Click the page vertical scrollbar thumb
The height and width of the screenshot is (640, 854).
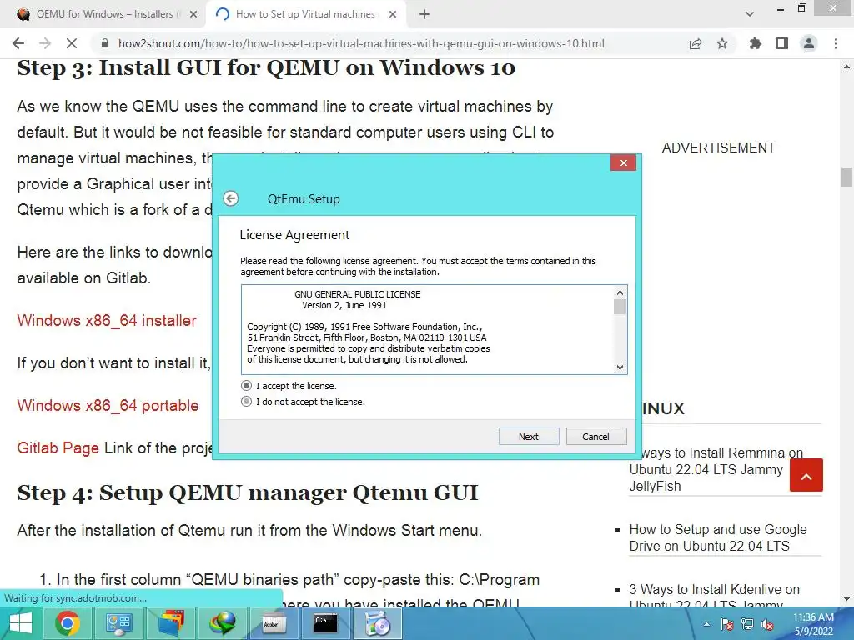[x=846, y=177]
